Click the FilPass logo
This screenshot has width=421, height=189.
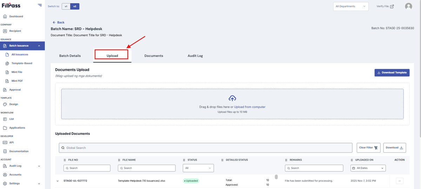(x=11, y=6)
